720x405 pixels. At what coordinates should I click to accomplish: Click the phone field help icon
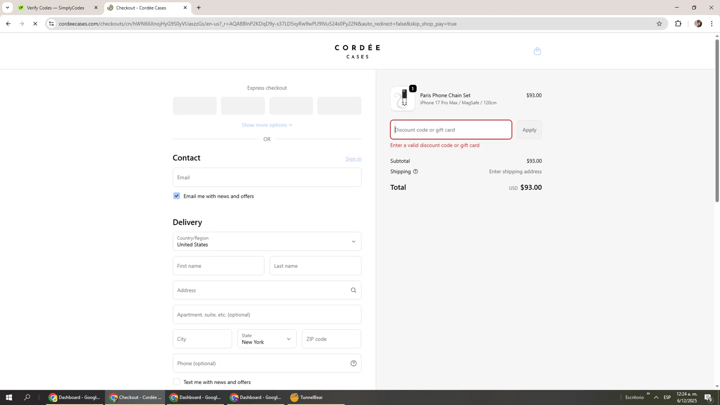click(353, 363)
